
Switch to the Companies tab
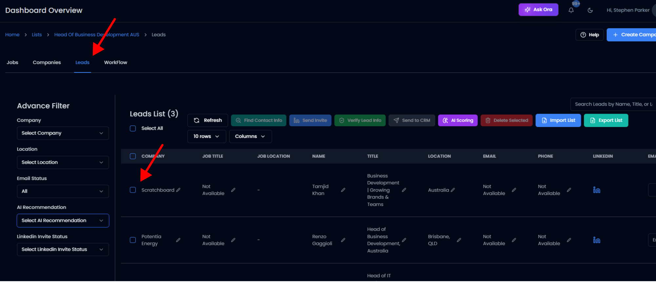47,62
